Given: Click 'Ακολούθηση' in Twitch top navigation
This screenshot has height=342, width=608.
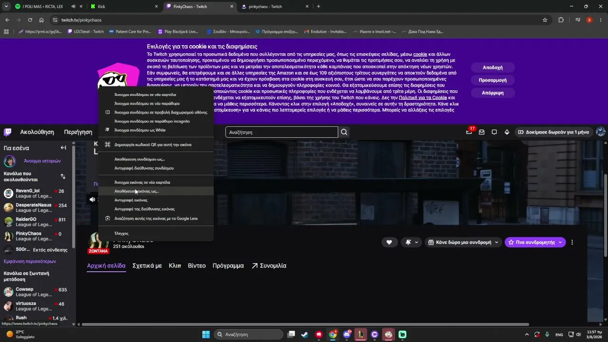Looking at the screenshot, I should coord(37,132).
